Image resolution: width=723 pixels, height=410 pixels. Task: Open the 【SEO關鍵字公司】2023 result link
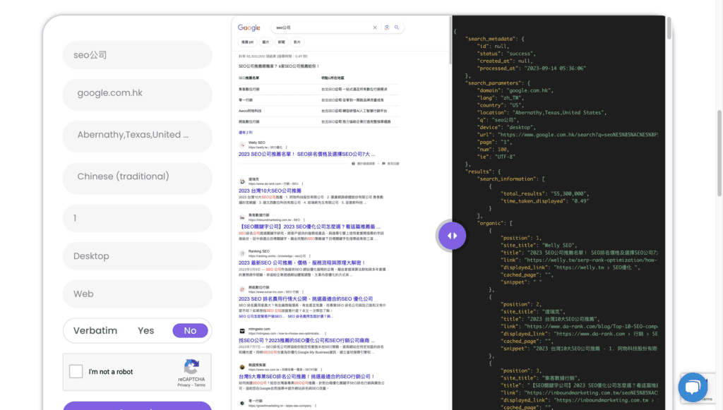(310, 227)
